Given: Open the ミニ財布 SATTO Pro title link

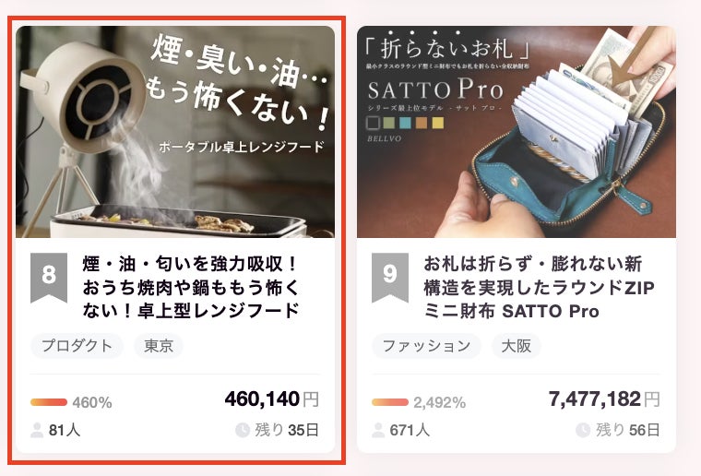Looking at the screenshot, I should tap(539, 287).
